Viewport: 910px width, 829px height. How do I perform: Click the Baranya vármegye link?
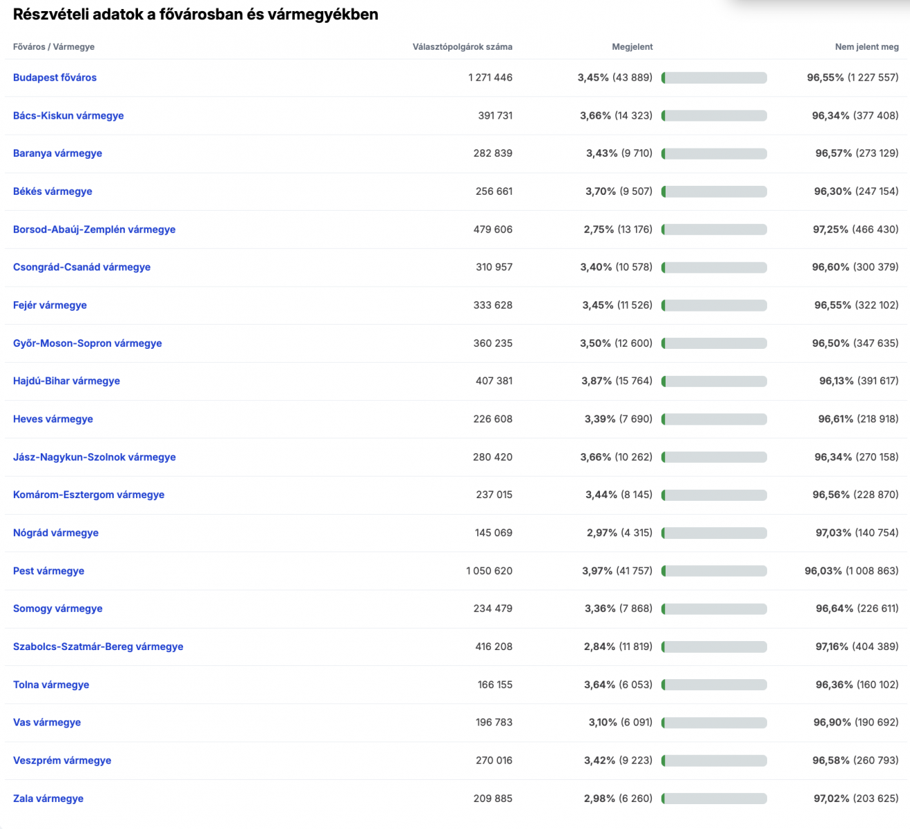tap(57, 153)
